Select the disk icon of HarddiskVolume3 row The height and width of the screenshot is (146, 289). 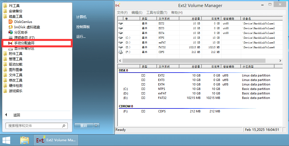pos(121,33)
